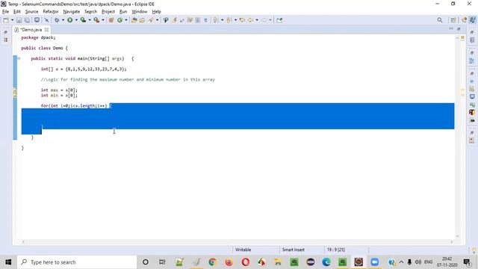Click the horizontal scrollbar of editor
Viewport: 478px width, 269px height.
pyautogui.click(x=238, y=242)
